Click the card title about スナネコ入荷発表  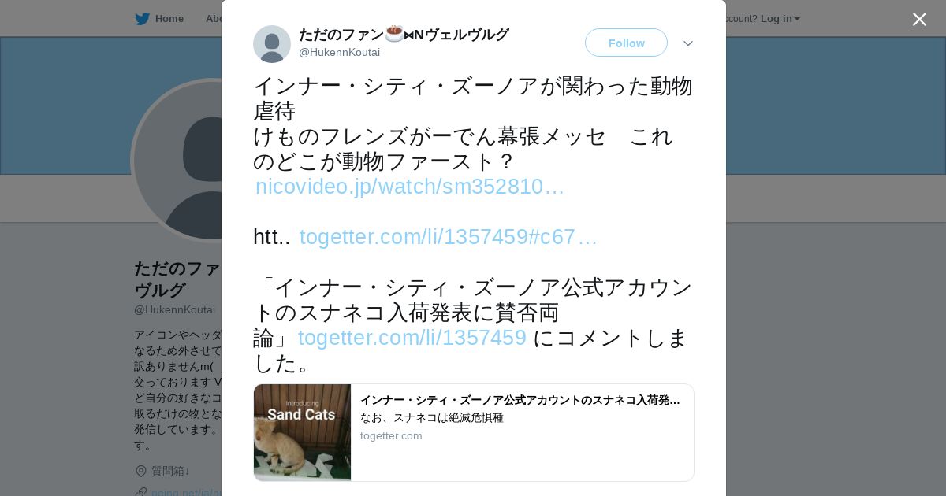point(520,400)
